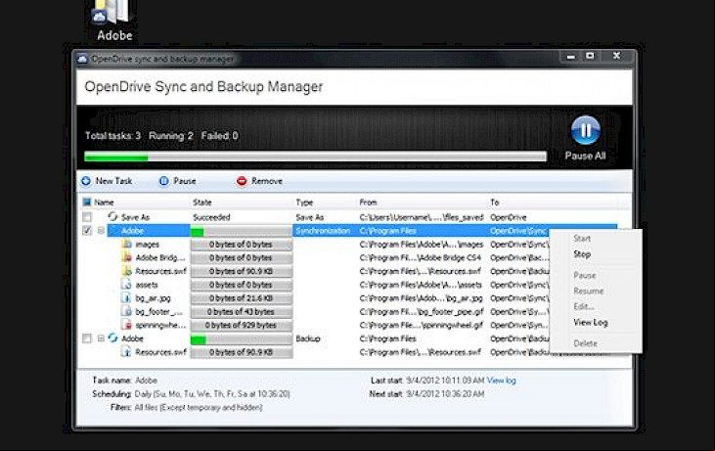Click the Backup Adobe task sync icon
Image resolution: width=715 pixels, height=451 pixels.
click(x=112, y=338)
